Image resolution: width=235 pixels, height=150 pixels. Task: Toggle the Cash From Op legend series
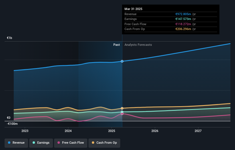(104, 143)
